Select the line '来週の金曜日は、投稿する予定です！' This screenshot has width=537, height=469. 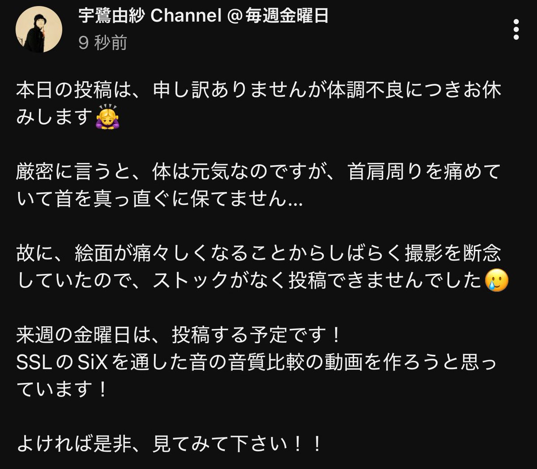click(x=180, y=335)
